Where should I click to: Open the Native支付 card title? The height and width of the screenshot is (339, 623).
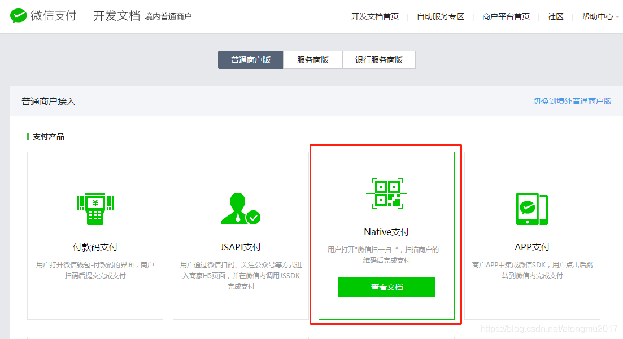click(x=386, y=232)
